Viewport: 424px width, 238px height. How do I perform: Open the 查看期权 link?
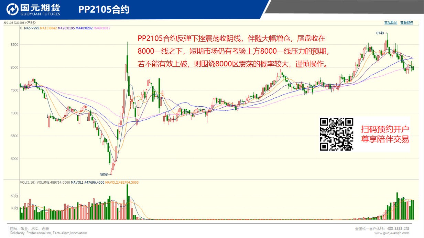coord(406,23)
